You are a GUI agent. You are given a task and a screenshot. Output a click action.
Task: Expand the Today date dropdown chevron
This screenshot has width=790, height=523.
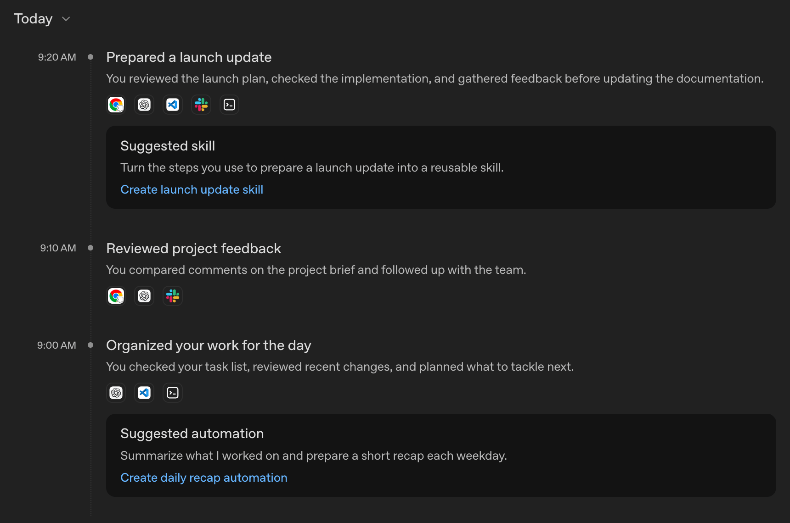point(66,19)
